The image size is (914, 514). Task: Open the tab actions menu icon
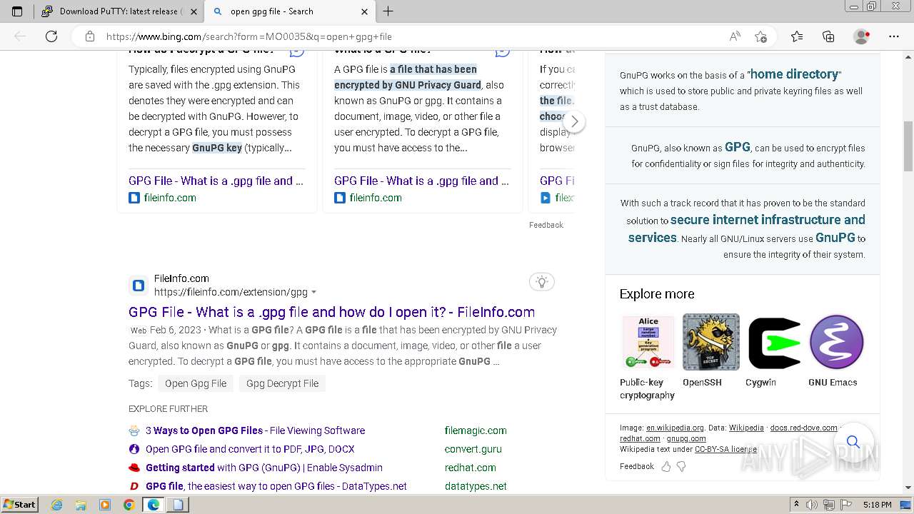coord(17,11)
